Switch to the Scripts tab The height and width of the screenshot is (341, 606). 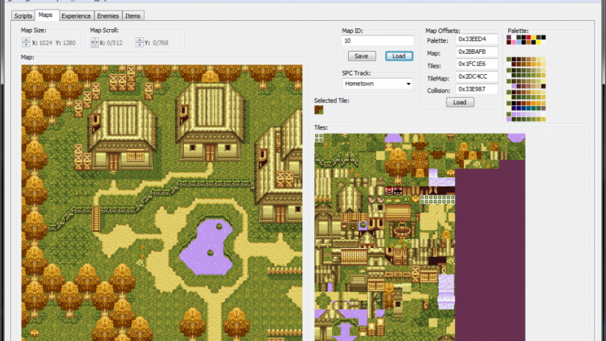click(x=23, y=15)
